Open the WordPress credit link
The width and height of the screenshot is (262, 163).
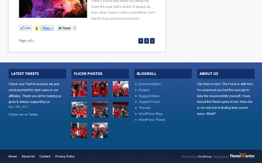(x=205, y=157)
